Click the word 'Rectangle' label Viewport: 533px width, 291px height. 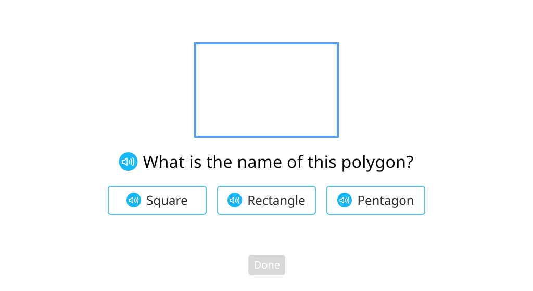[x=276, y=201]
